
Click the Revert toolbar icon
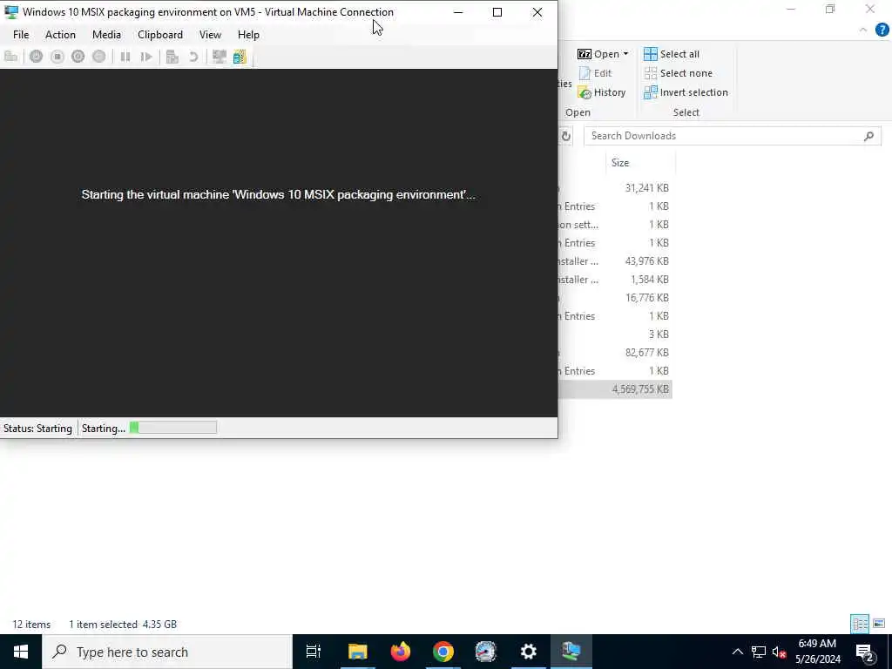[x=193, y=57]
